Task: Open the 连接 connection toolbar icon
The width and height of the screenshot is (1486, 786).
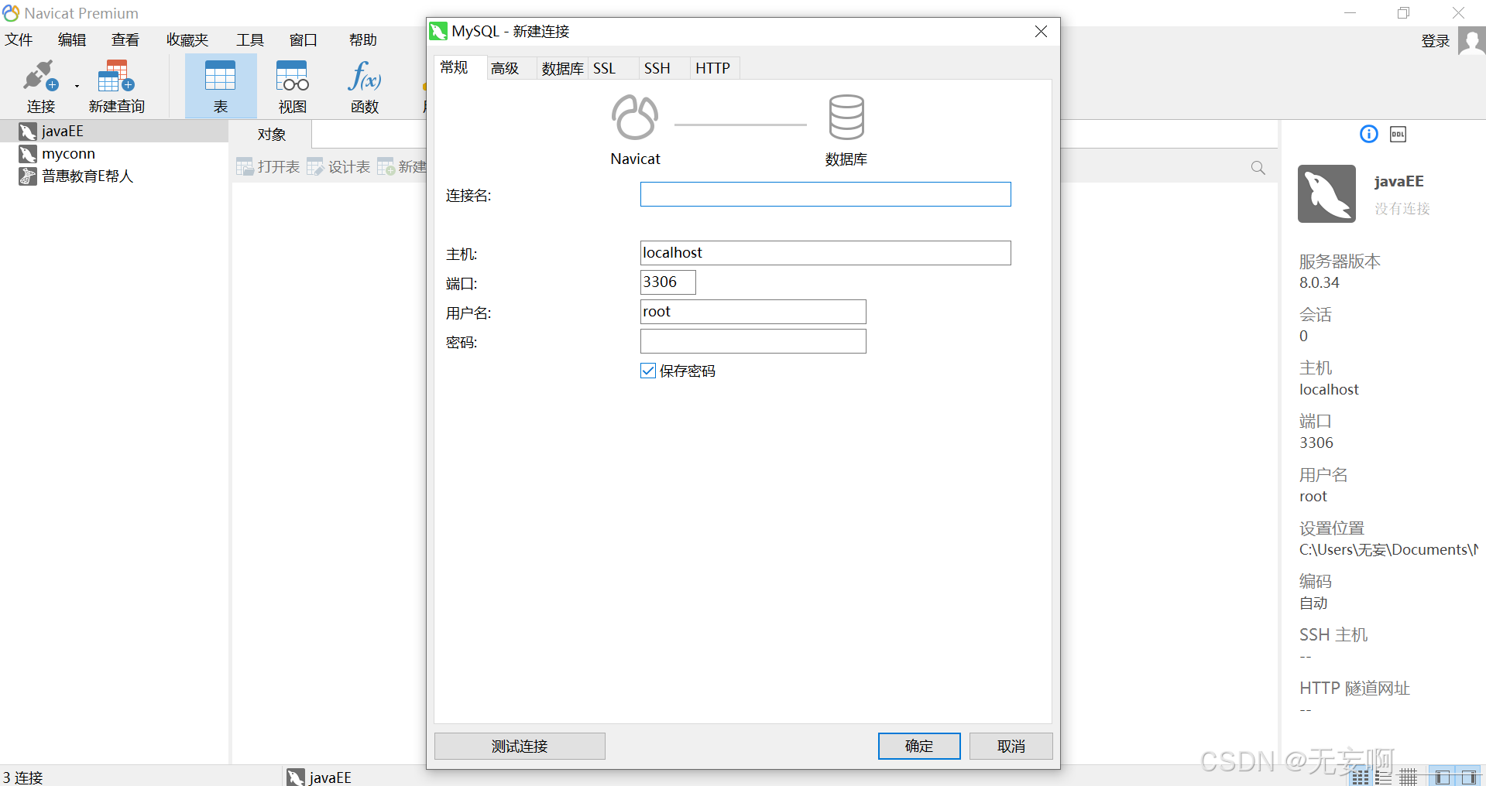Action: coord(40,86)
